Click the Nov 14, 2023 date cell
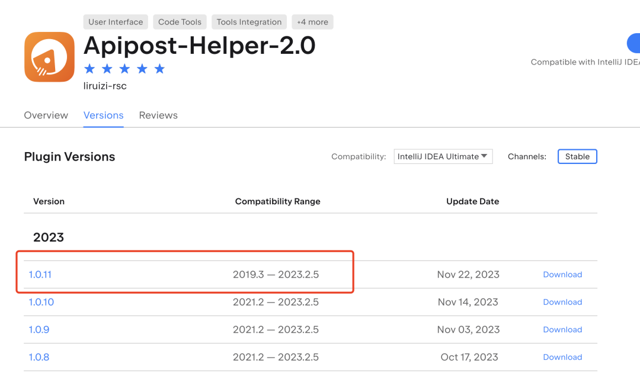Viewport: 640px width, 373px height. click(468, 302)
